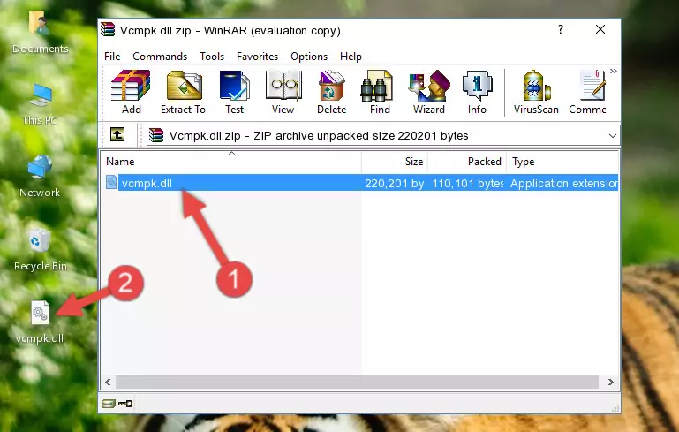Click the window resize grip corner
The width and height of the screenshot is (679, 432).
615,407
